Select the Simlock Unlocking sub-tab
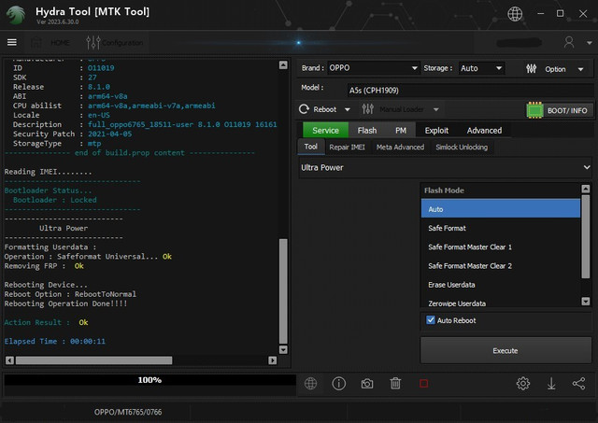This screenshot has height=423, width=598. (x=462, y=148)
